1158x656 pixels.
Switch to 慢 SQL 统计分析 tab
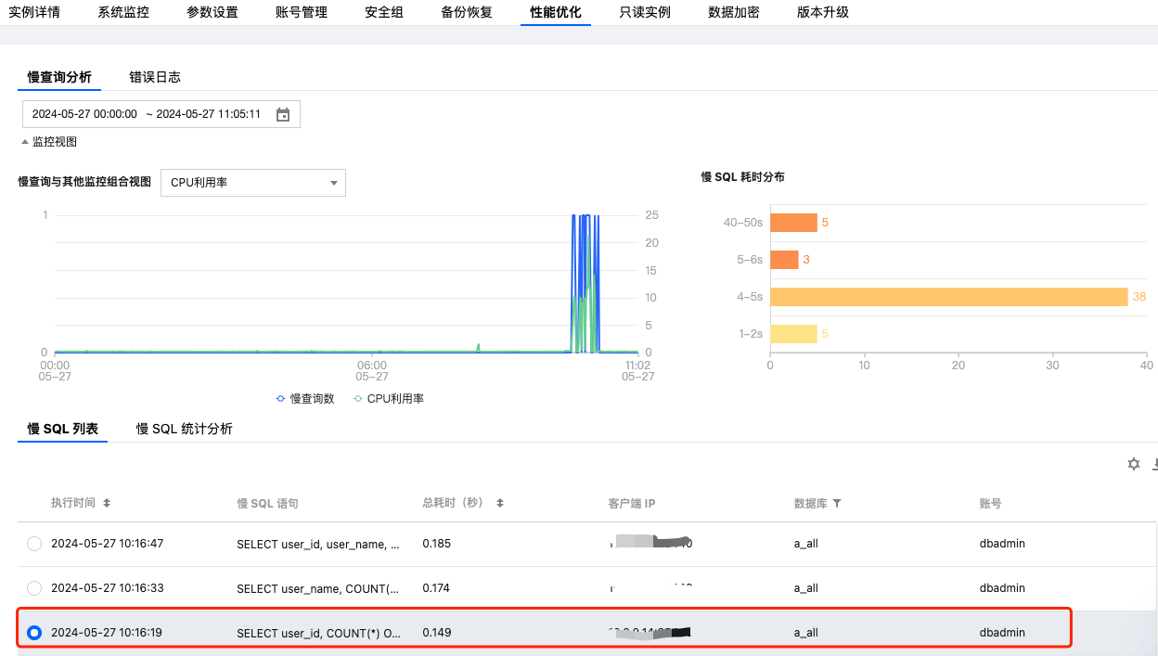point(184,429)
